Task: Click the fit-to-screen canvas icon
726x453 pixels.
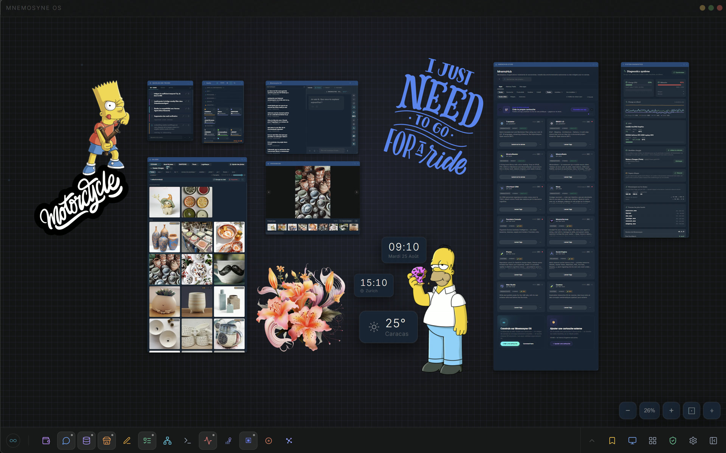Action: (692, 410)
